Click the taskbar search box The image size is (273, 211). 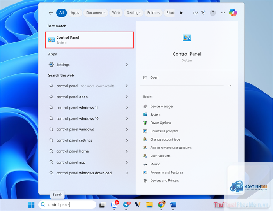[x=67, y=204]
